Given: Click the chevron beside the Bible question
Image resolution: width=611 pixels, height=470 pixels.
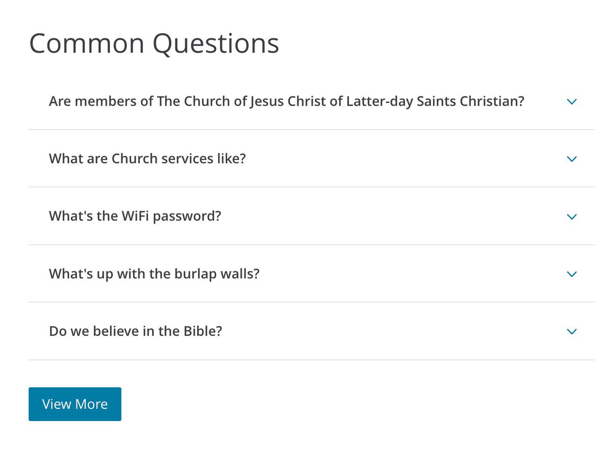Looking at the screenshot, I should click(571, 332).
